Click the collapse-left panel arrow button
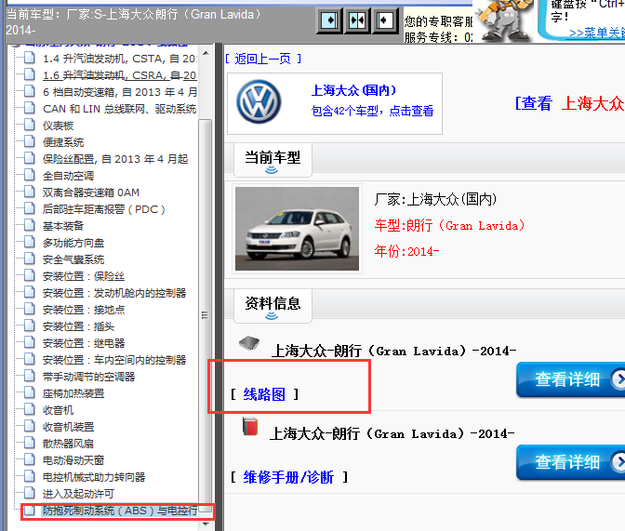Viewport: 625px width, 531px height. coord(384,20)
